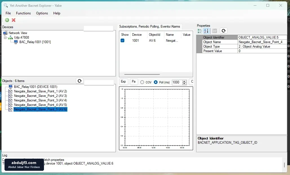Click the Present Value 0 cell
This screenshot has height=175, width=290.
pyautogui.click(x=262, y=51)
